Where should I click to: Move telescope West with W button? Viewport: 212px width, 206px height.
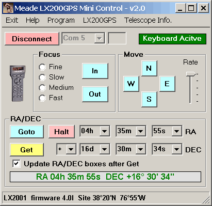[131, 84]
